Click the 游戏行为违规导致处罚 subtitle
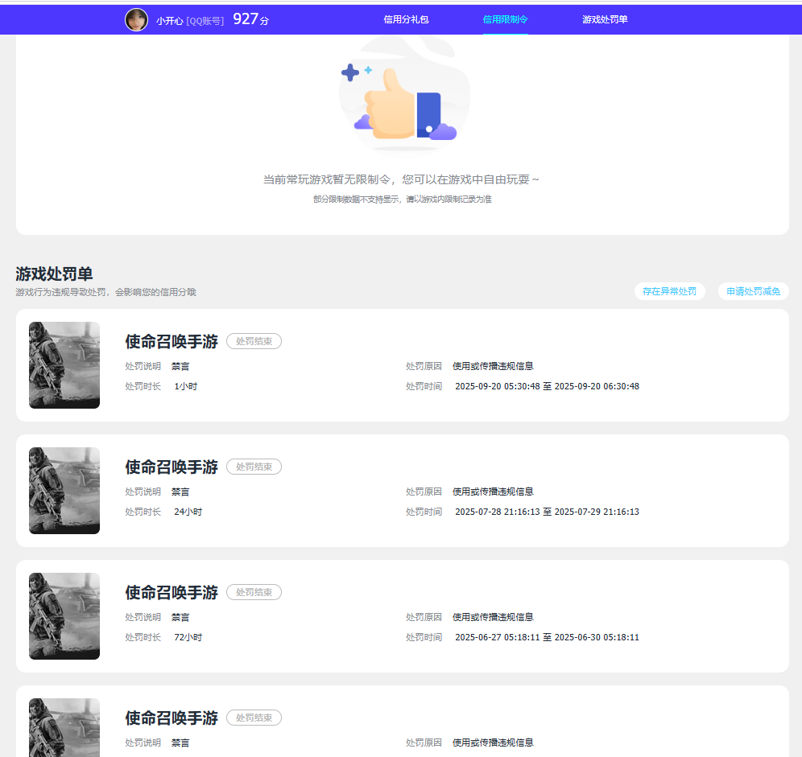This screenshot has height=757, width=802. 105,292
